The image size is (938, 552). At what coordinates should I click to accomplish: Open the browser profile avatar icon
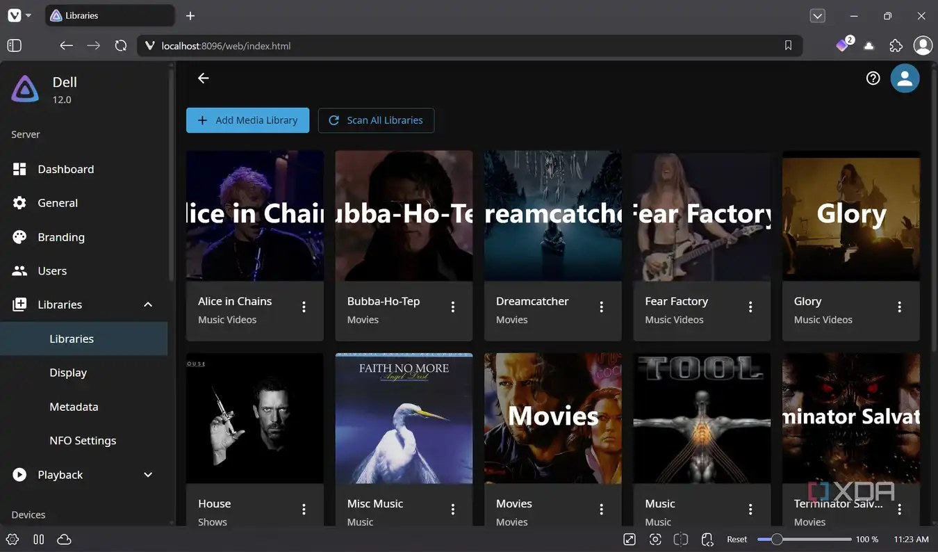tap(923, 45)
